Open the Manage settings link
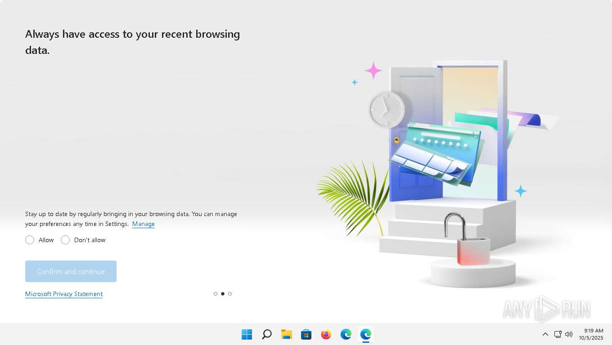 point(144,224)
